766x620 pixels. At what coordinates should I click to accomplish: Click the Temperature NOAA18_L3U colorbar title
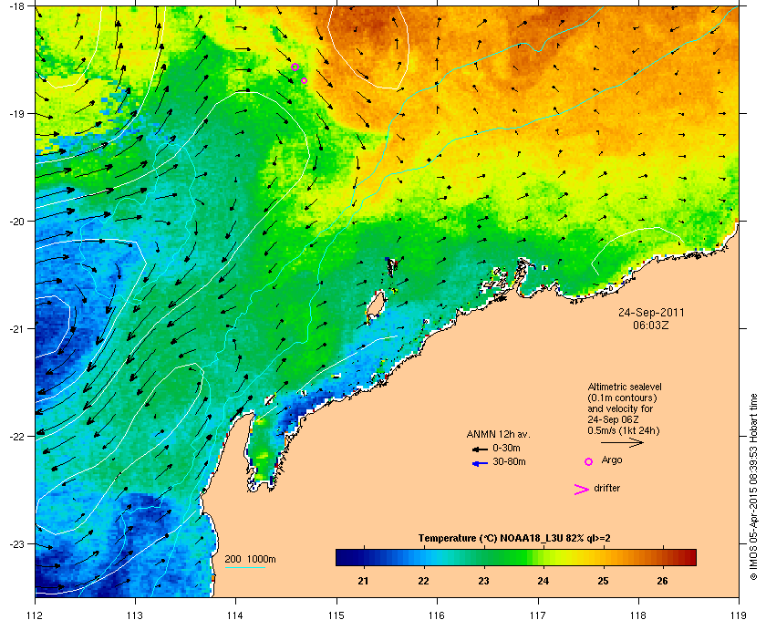[514, 539]
